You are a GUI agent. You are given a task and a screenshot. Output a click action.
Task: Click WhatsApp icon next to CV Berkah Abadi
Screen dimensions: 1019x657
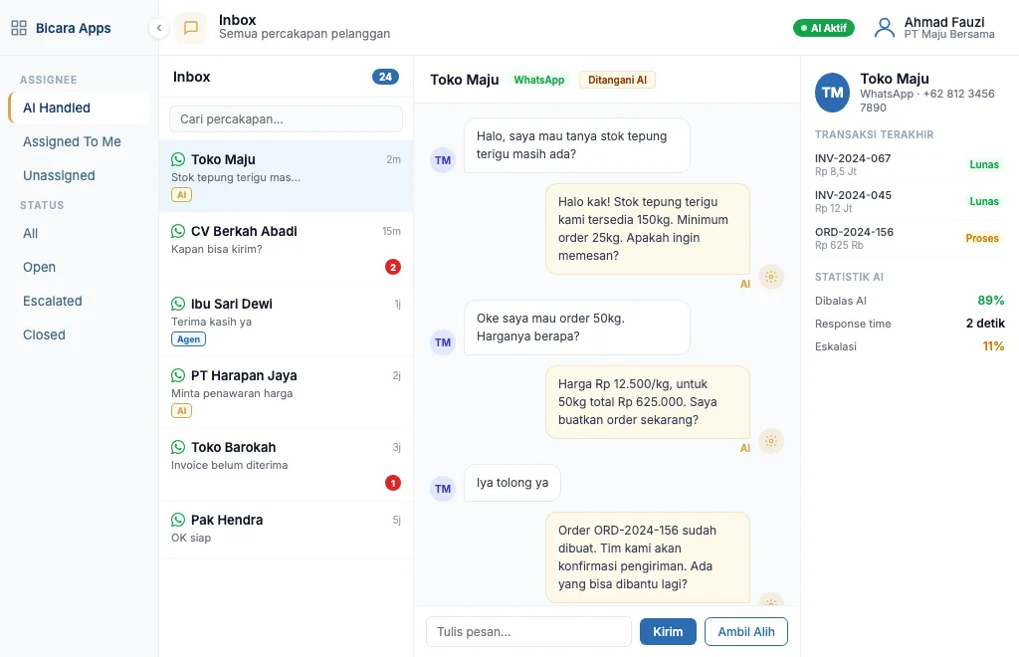pyautogui.click(x=178, y=231)
